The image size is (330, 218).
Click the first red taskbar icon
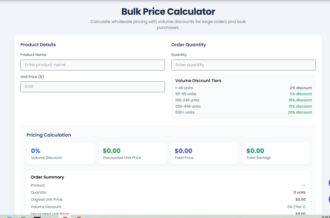point(65,217)
